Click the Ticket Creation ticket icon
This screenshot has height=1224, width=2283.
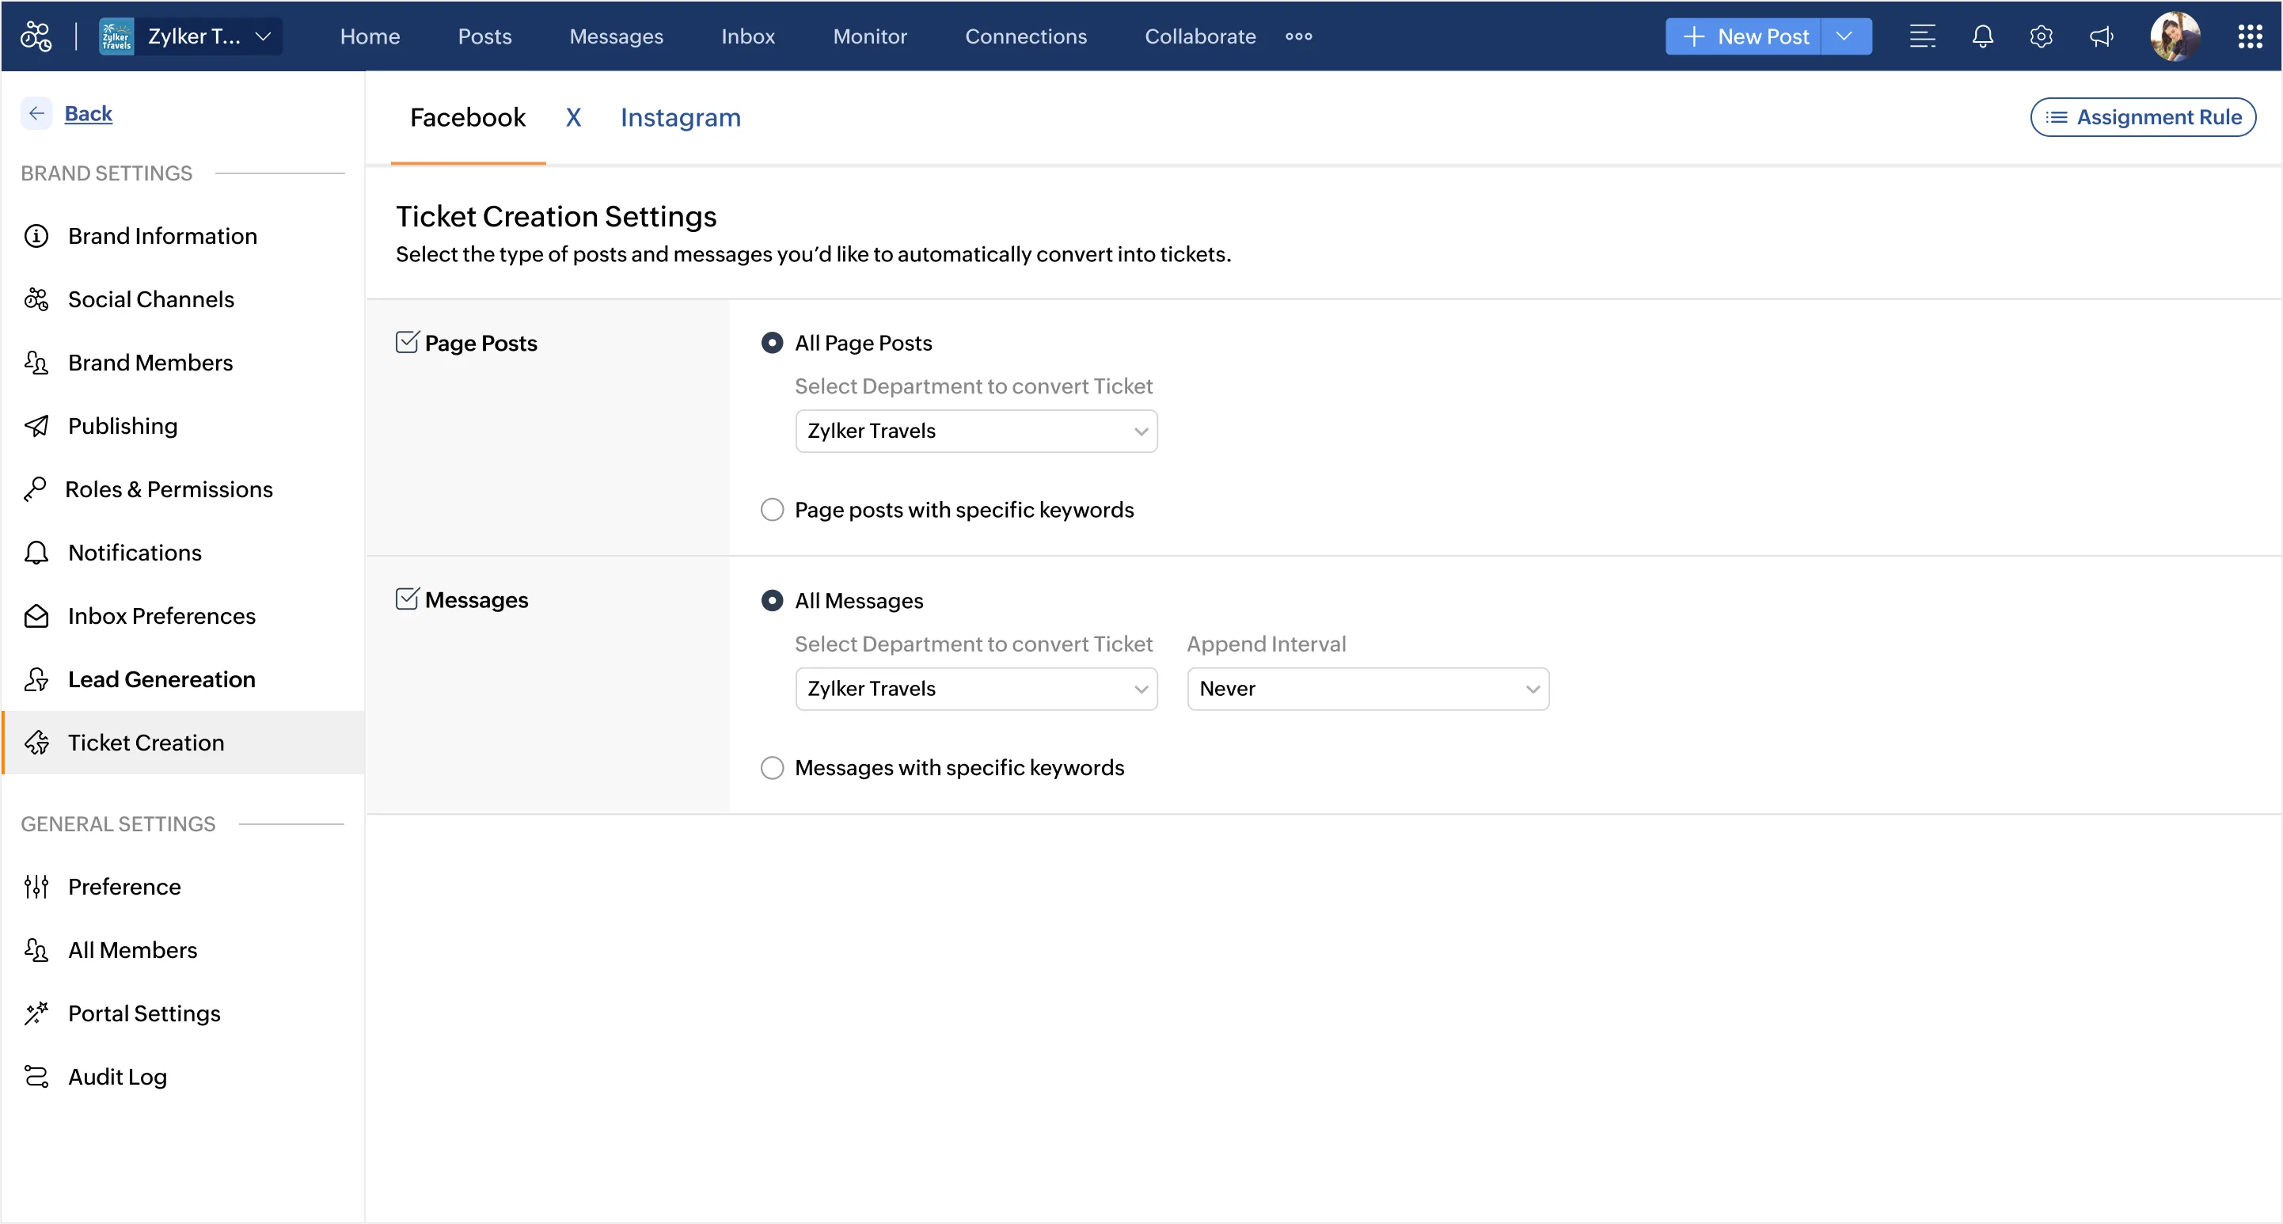point(36,743)
